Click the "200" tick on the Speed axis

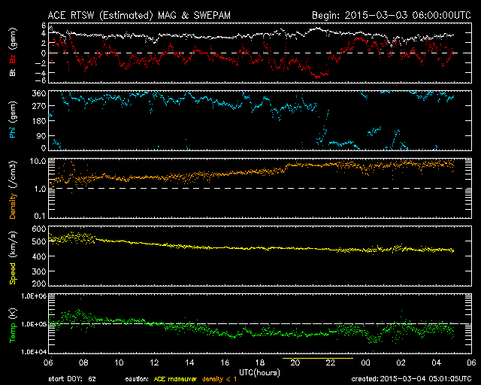[39, 283]
